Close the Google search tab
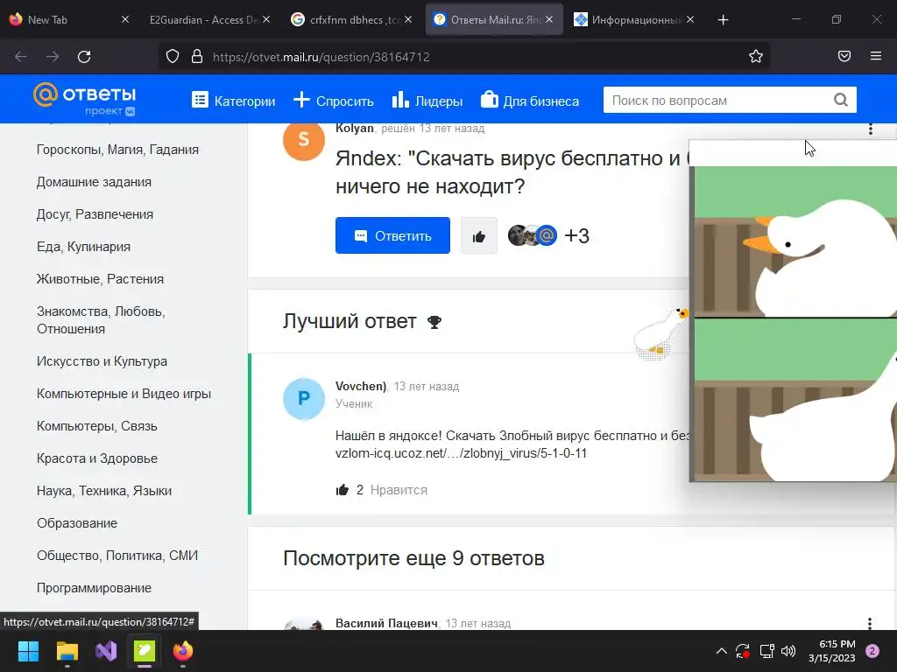The height and width of the screenshot is (672, 897). pyautogui.click(x=408, y=19)
